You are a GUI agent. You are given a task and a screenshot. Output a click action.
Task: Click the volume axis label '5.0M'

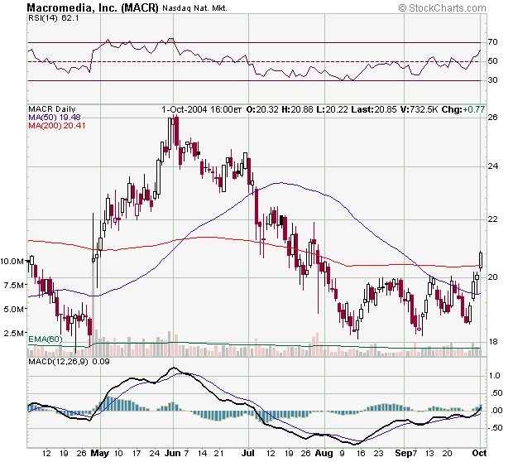[14, 309]
